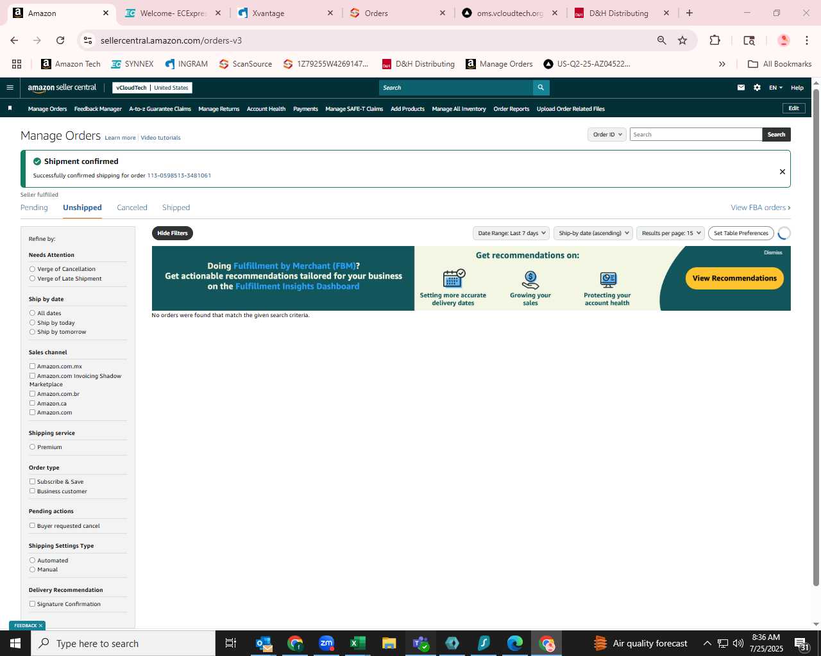
Task: Open Zoom from the taskbar
Action: tap(326, 643)
